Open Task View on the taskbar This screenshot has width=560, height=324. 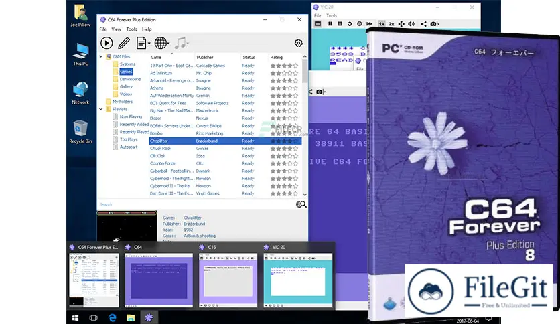point(94,317)
